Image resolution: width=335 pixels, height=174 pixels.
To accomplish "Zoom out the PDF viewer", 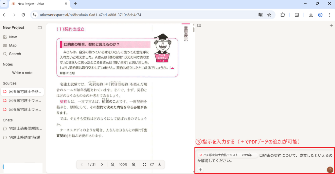I will tap(113, 165).
